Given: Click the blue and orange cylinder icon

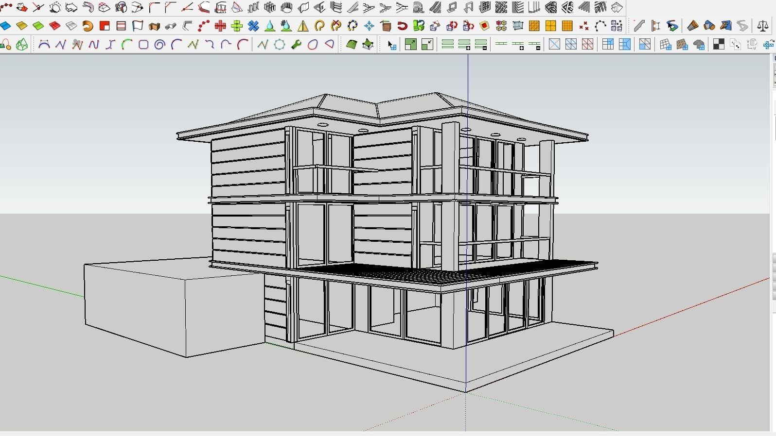Looking at the screenshot, I should [x=709, y=26].
